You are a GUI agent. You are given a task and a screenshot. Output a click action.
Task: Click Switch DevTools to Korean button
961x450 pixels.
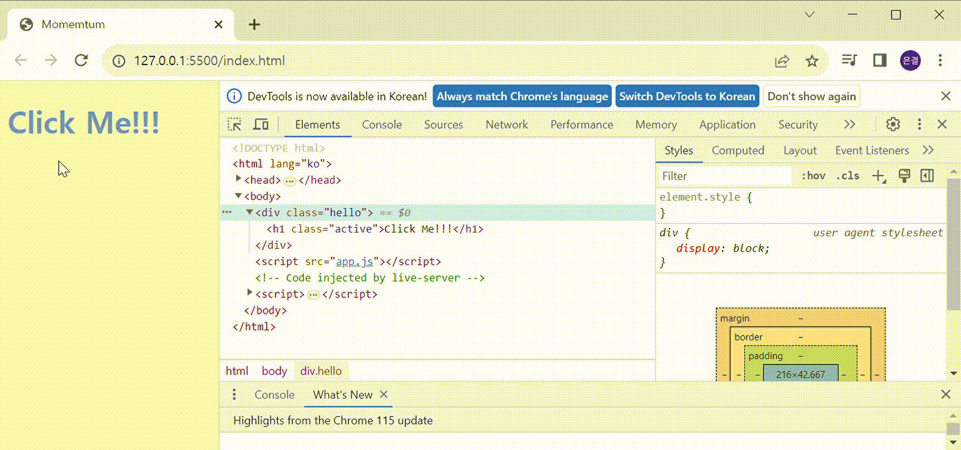(x=688, y=96)
